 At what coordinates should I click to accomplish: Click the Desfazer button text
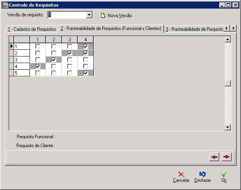click(x=203, y=180)
